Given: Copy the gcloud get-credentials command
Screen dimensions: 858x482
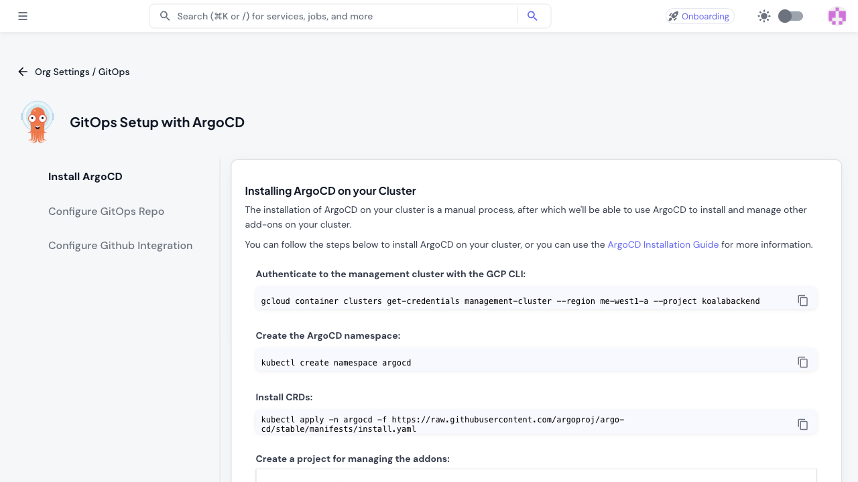Looking at the screenshot, I should [x=802, y=300].
